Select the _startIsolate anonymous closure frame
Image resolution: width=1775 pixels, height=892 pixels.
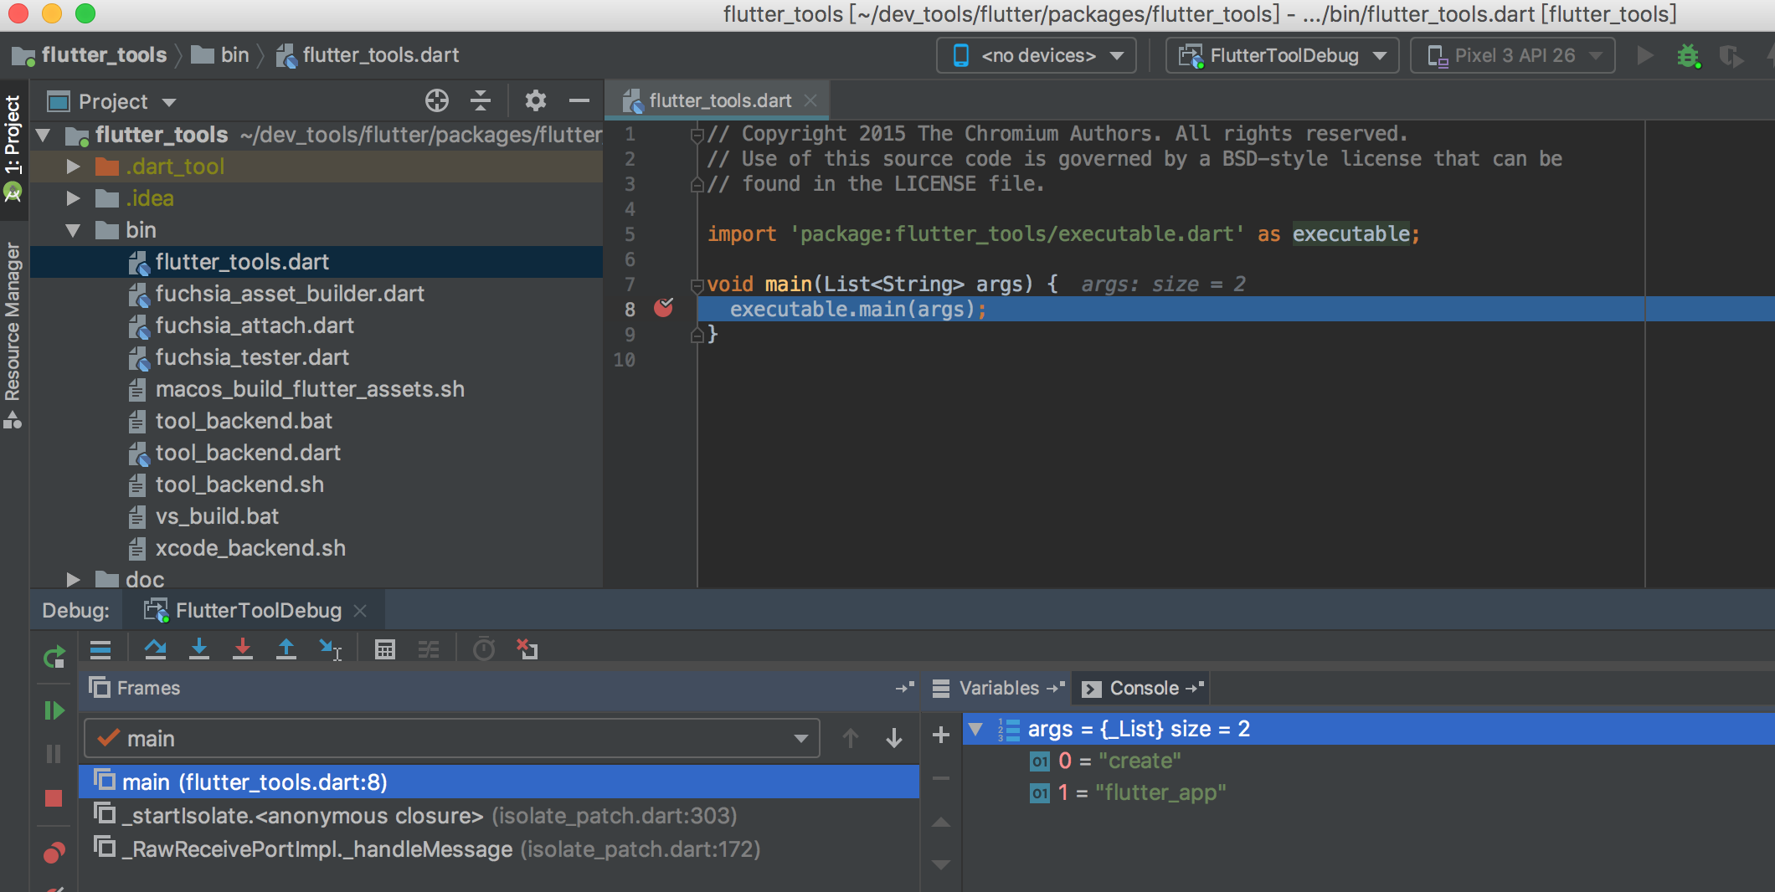point(499,815)
